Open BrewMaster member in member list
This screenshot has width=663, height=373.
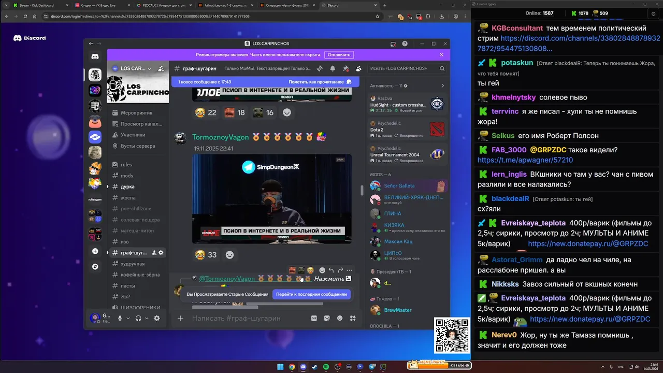click(x=398, y=310)
